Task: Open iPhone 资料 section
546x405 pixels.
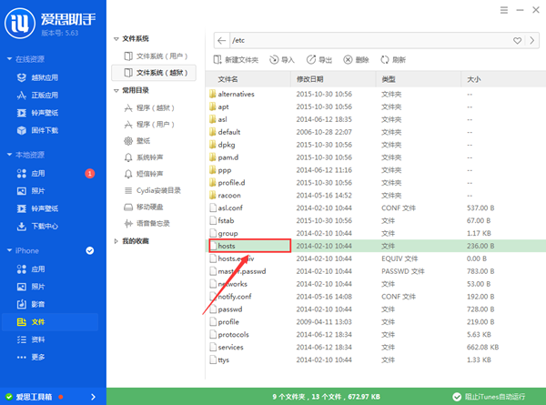Action: (31, 339)
